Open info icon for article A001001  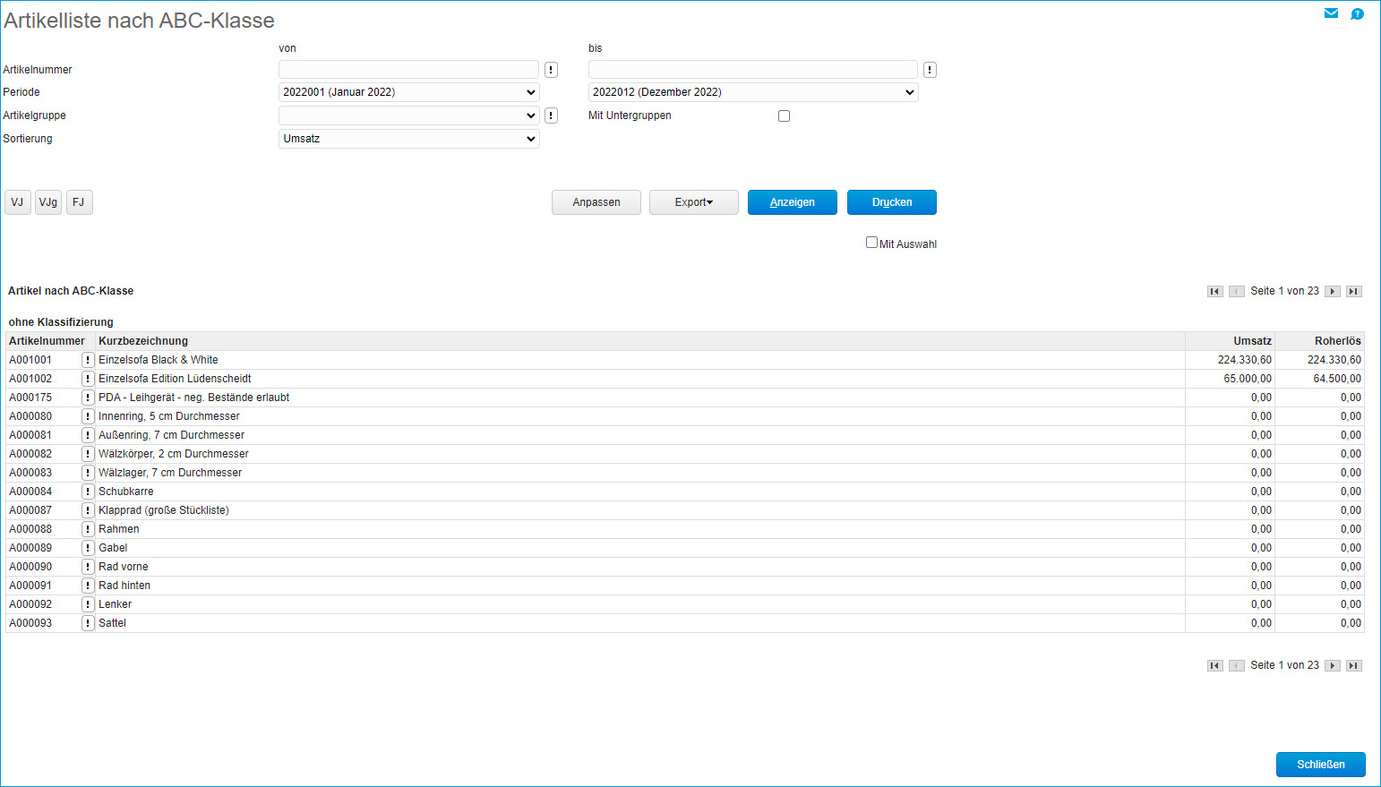pos(88,360)
